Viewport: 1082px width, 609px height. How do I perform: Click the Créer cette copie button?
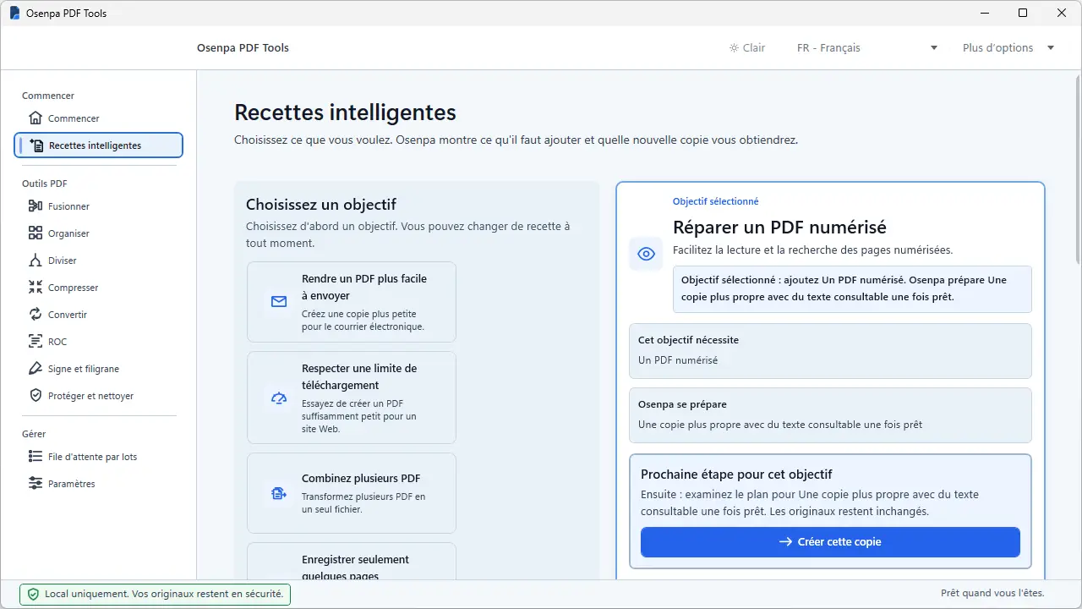(x=830, y=542)
